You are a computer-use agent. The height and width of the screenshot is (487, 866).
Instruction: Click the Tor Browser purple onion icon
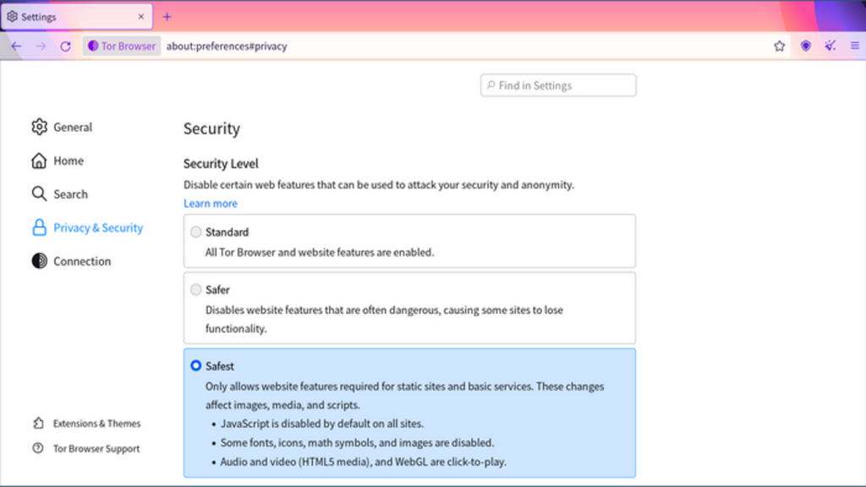coord(93,46)
